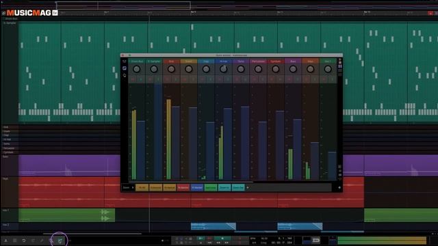This screenshot has height=246, width=438.
Task: Mute the Snare channel in the mixer
Action: [185, 79]
